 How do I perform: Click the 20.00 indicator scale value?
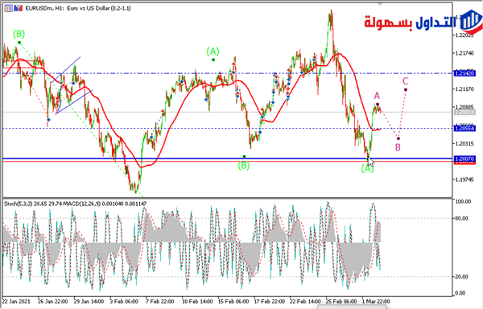pos(462,277)
